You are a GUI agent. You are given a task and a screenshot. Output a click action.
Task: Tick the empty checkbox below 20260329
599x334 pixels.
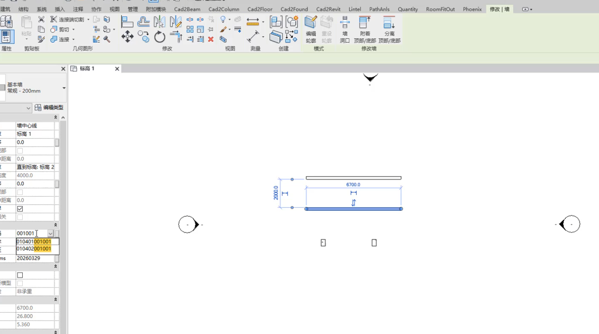(x=20, y=275)
